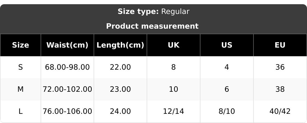Image resolution: width=307 pixels, height=123 pixels.
Task: Click length value 22.00
Action: tap(120, 67)
